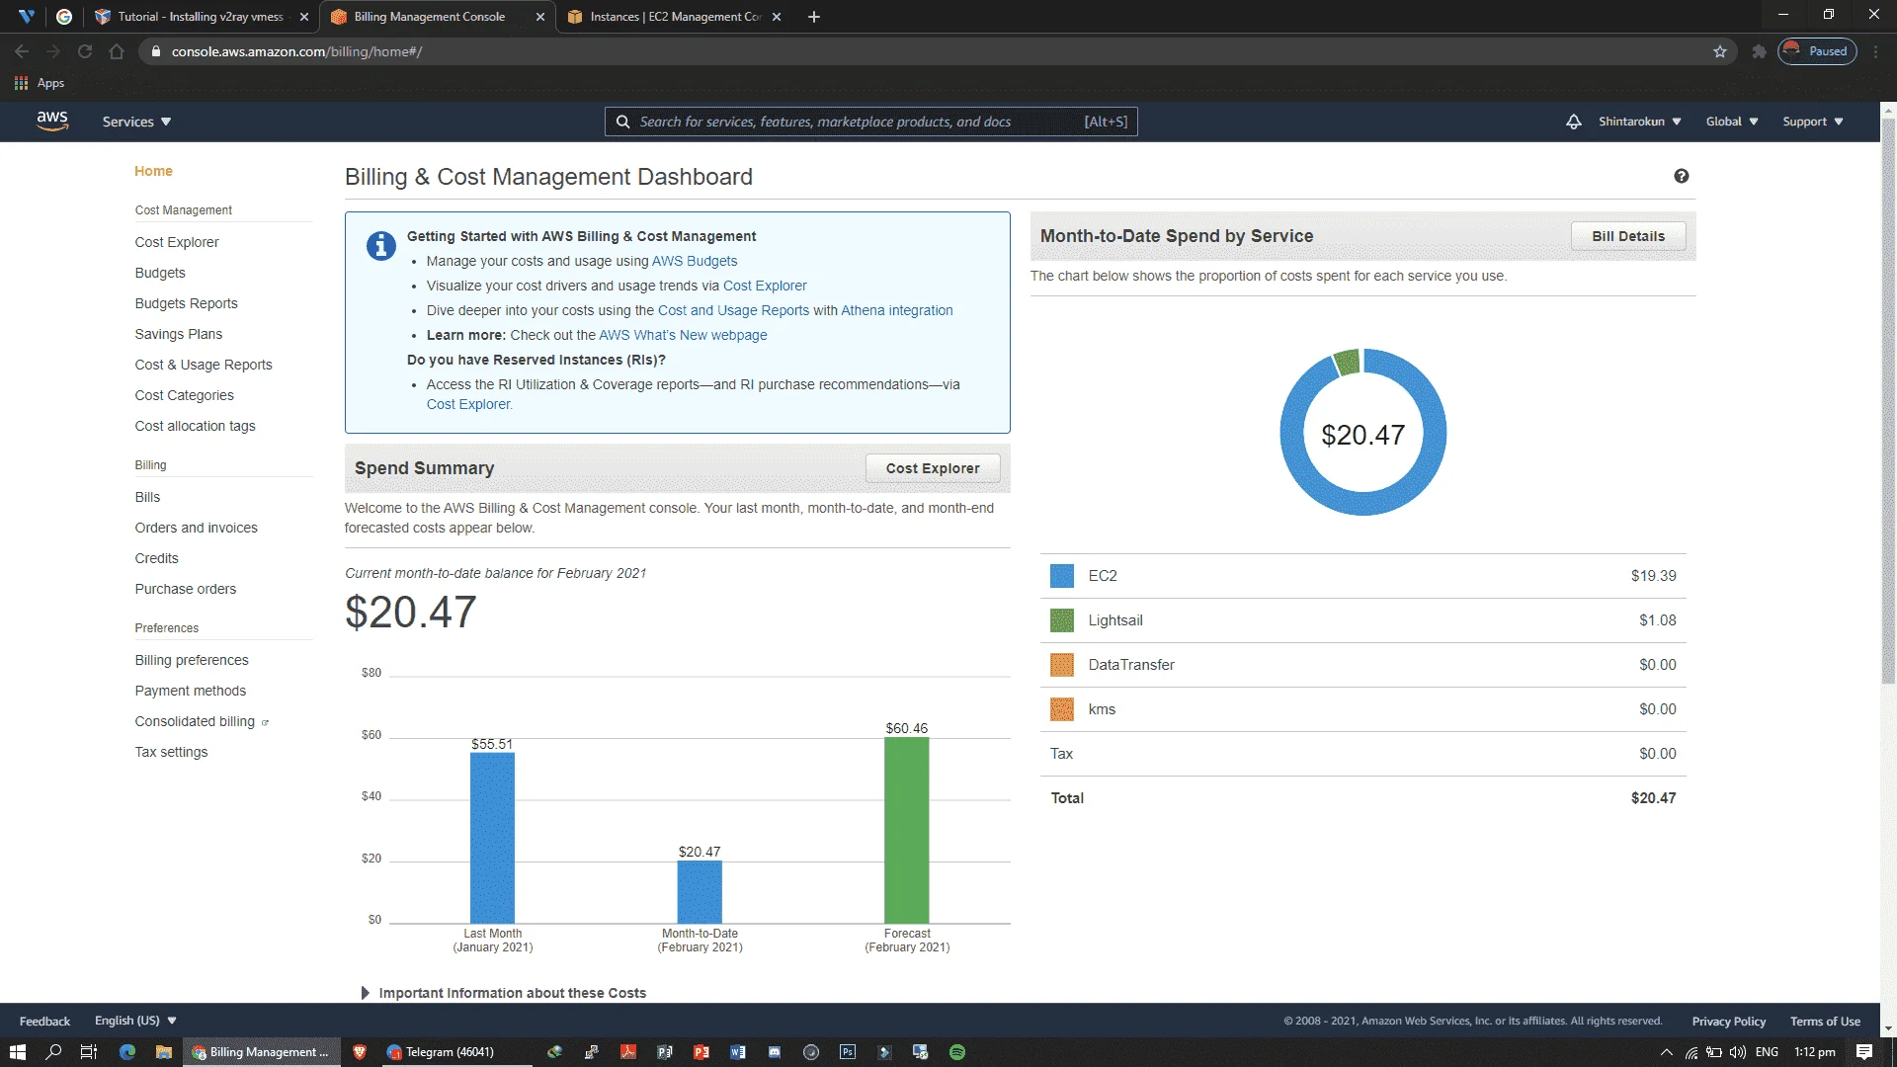The image size is (1897, 1067).
Task: Open the Apps bookmarks shortcut
Action: click(40, 83)
